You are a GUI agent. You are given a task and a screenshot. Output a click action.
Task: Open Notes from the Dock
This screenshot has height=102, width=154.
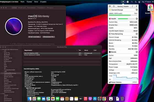coord(76,99)
